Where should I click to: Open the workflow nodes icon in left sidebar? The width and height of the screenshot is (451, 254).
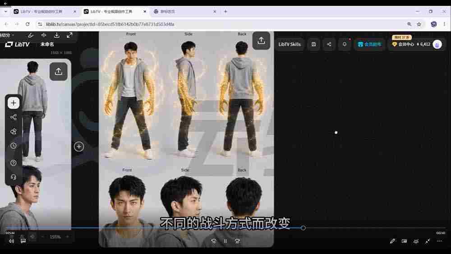click(14, 117)
